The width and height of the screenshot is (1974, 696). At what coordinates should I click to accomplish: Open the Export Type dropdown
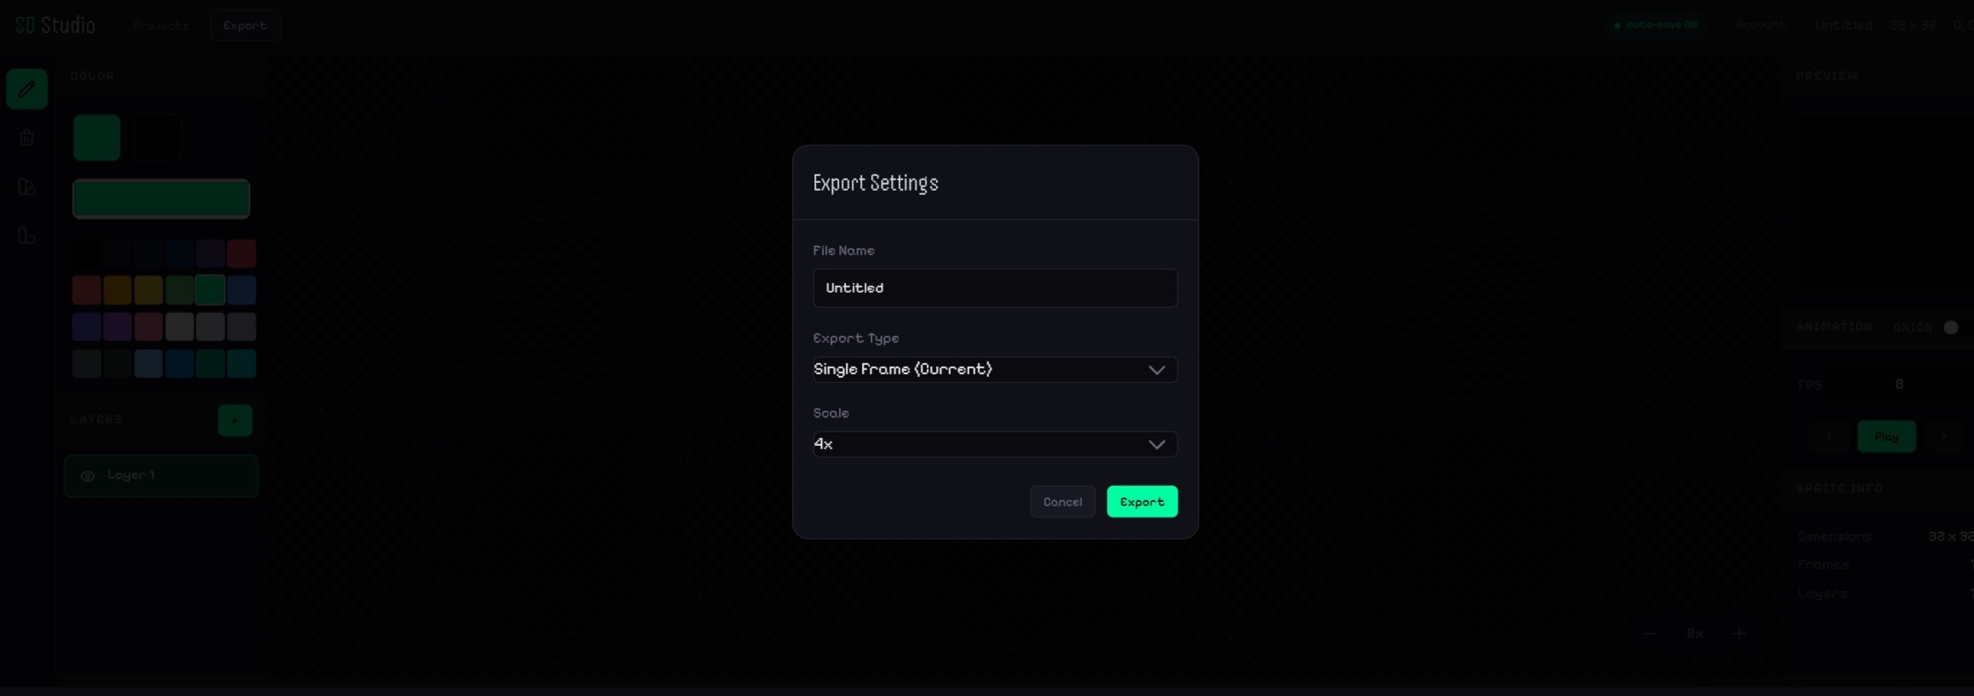(x=995, y=369)
